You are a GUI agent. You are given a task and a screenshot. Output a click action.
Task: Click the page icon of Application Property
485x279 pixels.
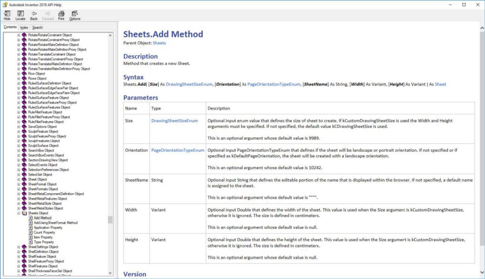point(30,228)
